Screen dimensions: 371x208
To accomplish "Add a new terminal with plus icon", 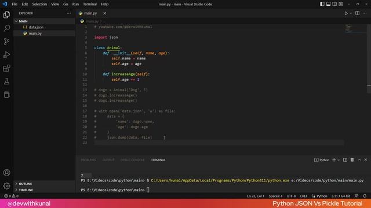I will pos(334,160).
